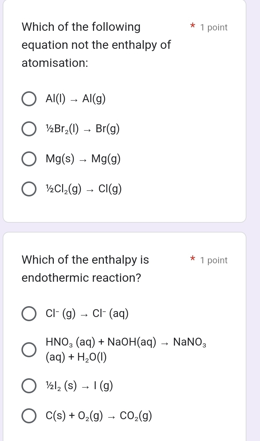Select the ½Br₂(l) → Br(g) answer option

(29, 129)
